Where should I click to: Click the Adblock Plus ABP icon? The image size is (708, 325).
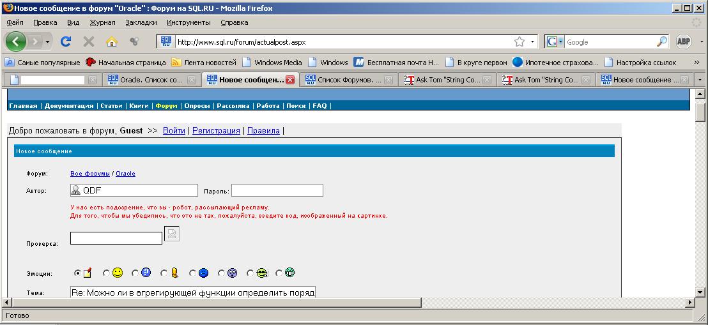(683, 42)
